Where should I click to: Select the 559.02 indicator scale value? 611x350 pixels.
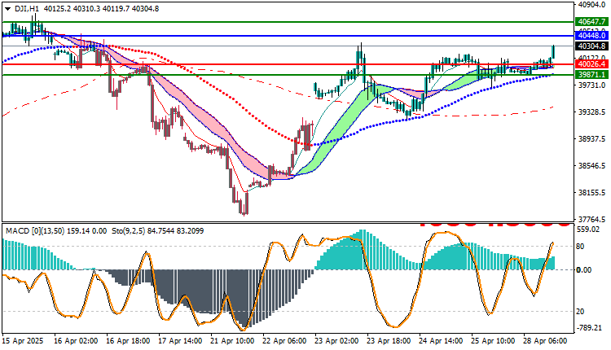coord(588,230)
